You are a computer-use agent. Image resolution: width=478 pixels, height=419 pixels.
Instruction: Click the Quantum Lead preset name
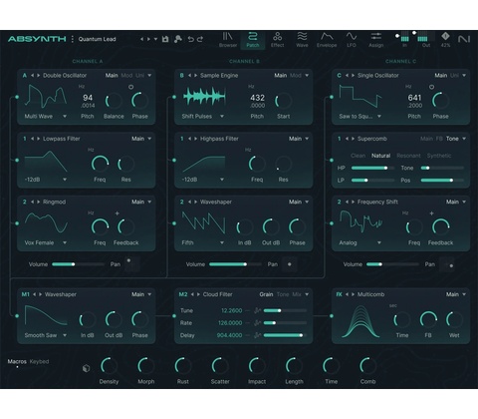coord(97,39)
